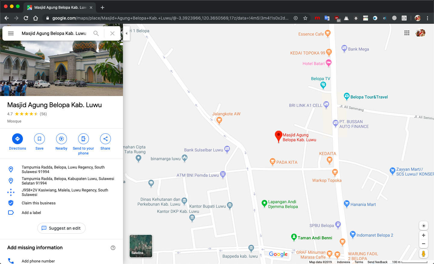Click the Masjid Agung Belopa red pin
The height and width of the screenshot is (264, 434).
[x=278, y=137]
